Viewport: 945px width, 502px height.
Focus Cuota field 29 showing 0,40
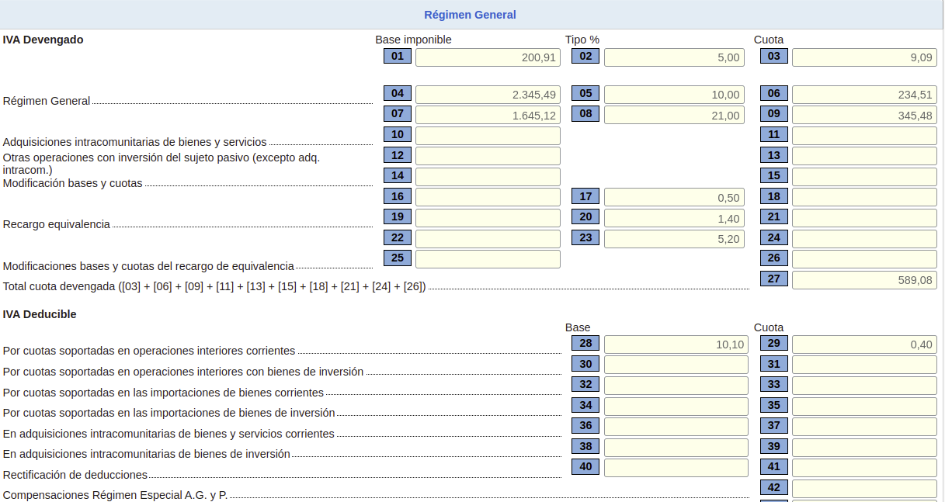(x=863, y=344)
